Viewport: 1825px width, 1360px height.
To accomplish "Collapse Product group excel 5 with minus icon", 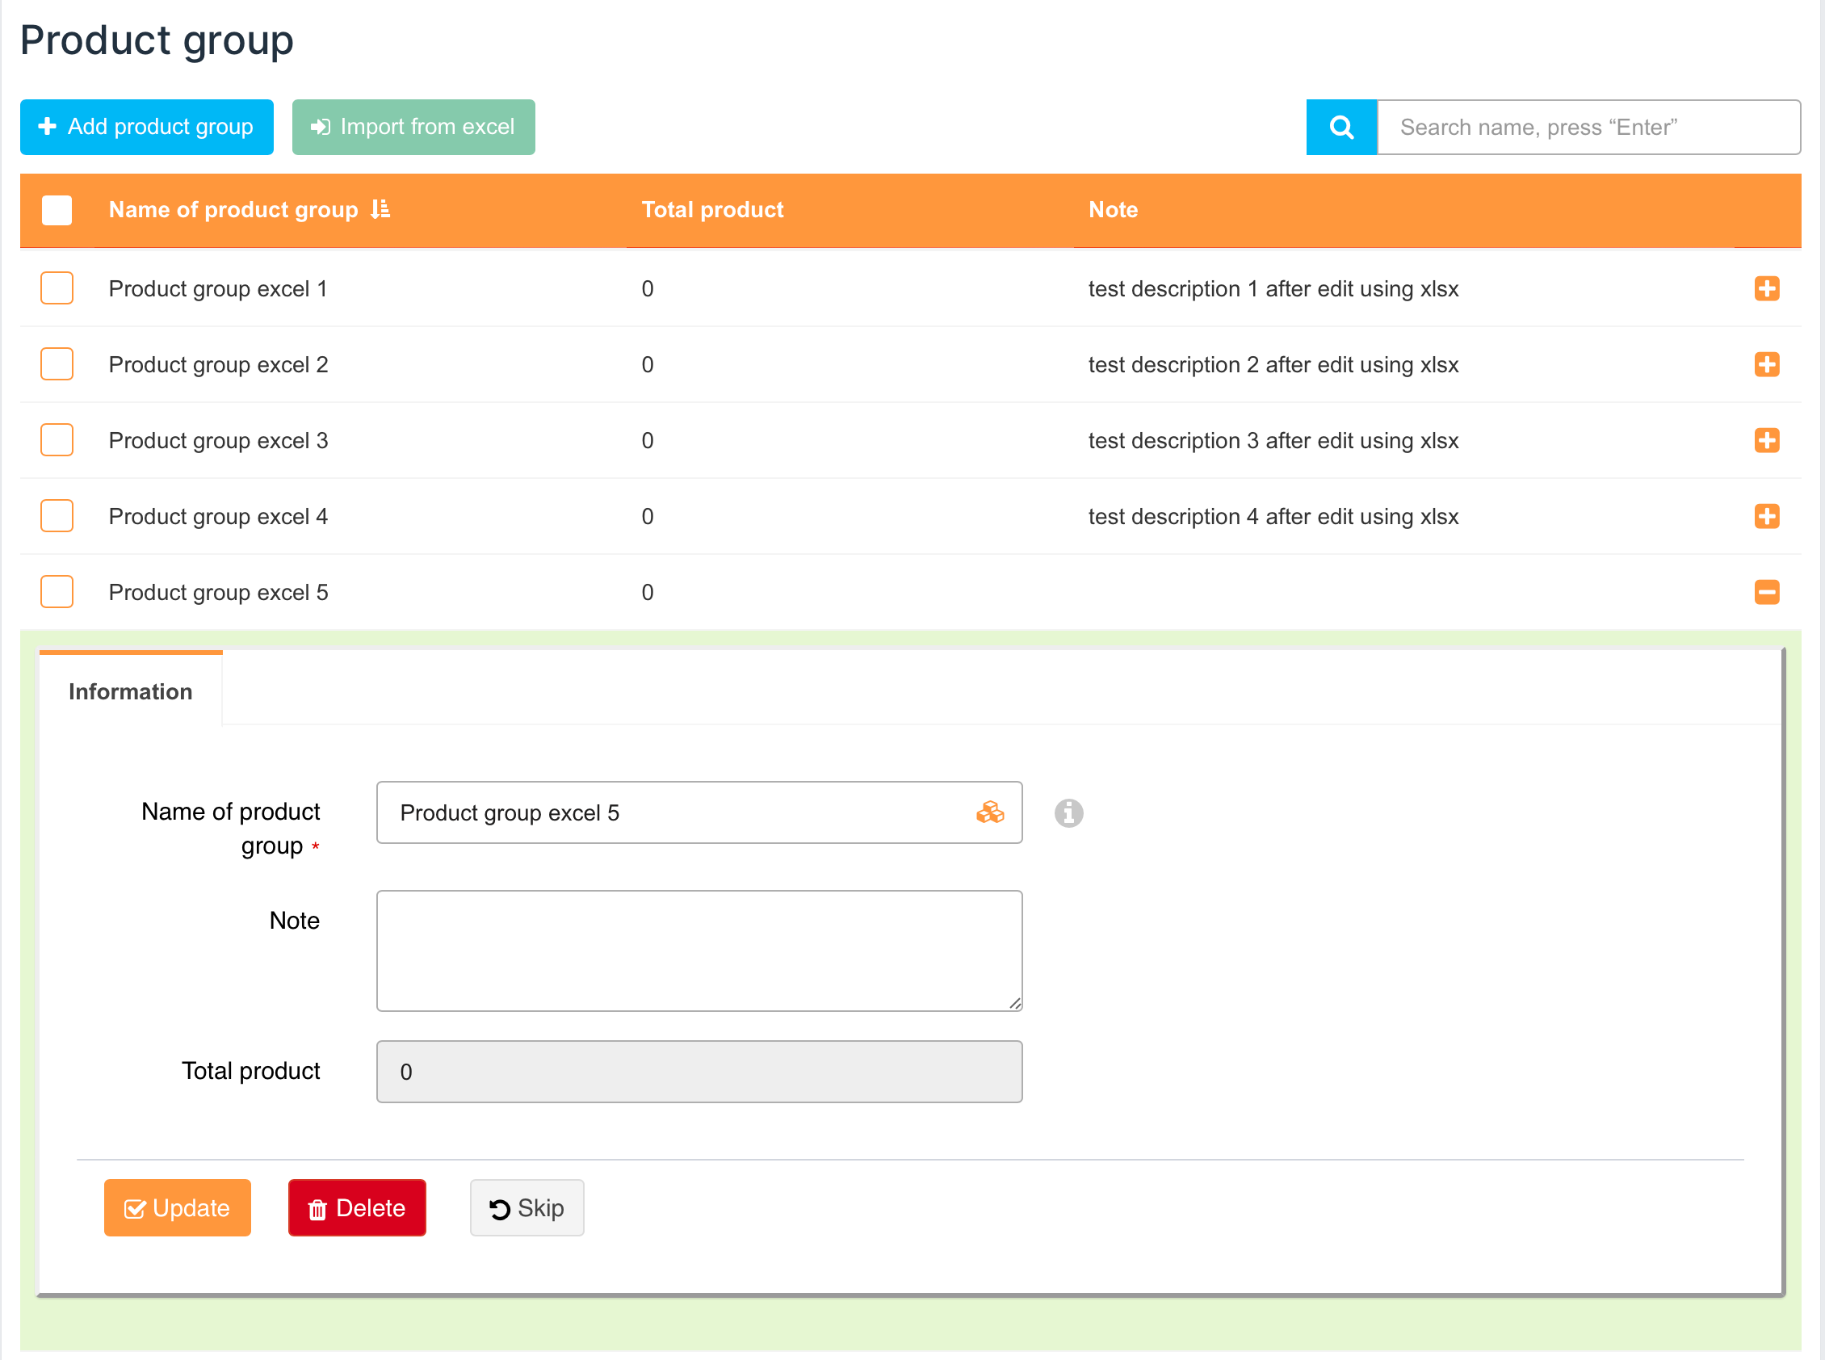I will pos(1766,592).
